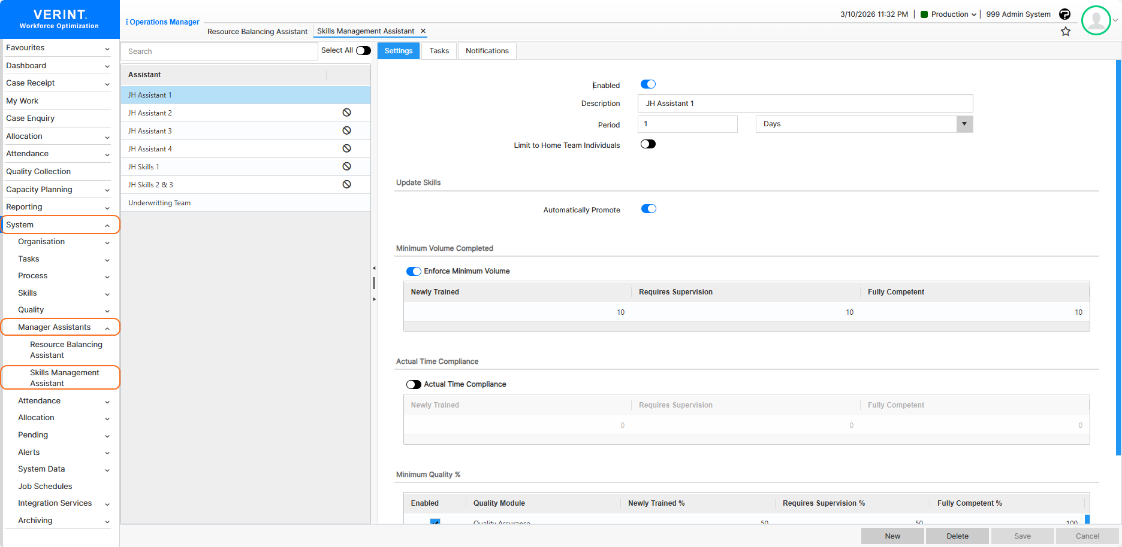
Task: Click the Delete button
Action: click(957, 536)
